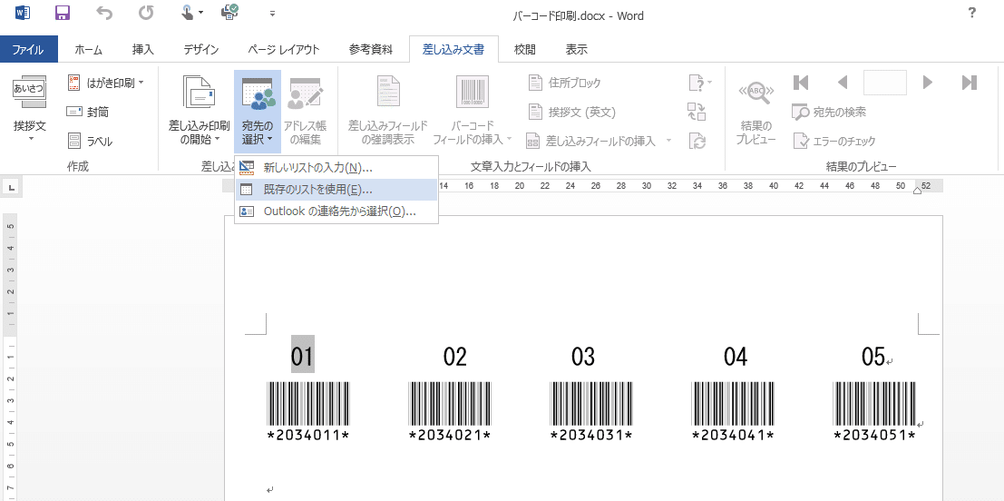The width and height of the screenshot is (1004, 501).
Task: Redo with the repeat arrow icon
Action: click(145, 12)
